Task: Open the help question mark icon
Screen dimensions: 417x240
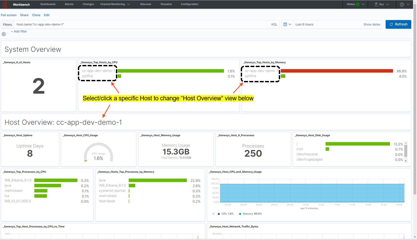Action: click(x=402, y=4)
